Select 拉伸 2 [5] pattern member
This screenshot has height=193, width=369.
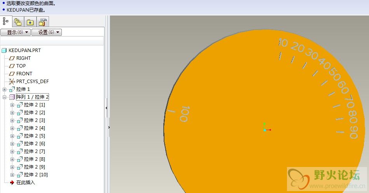point(34,136)
